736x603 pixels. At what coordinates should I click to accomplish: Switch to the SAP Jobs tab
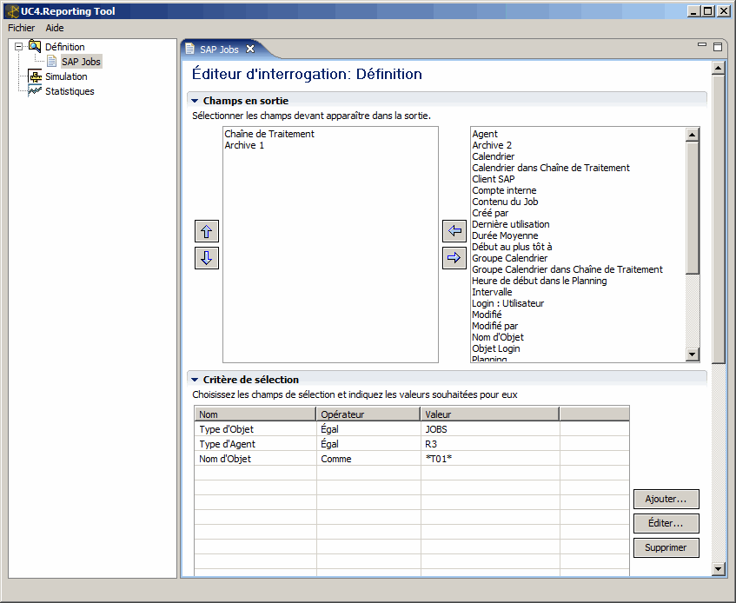coord(219,50)
